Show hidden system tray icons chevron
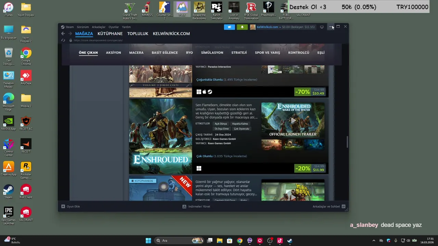Screen dimensions: 438x246 (x=374, y=241)
